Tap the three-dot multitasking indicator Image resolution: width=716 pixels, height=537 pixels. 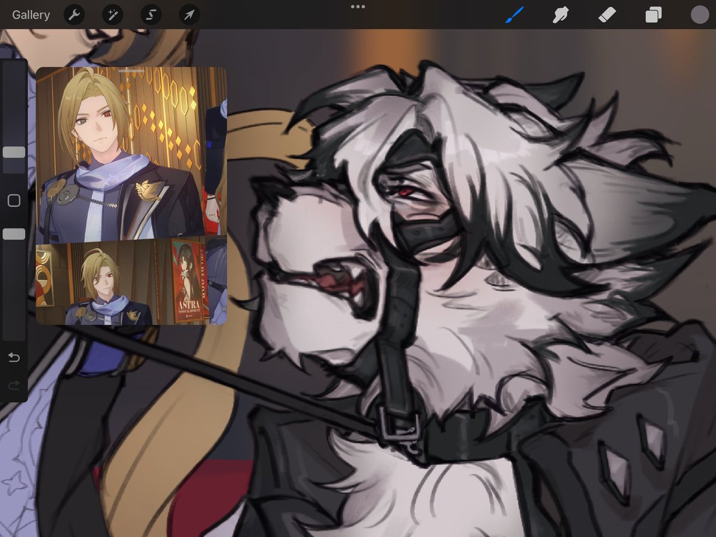click(358, 7)
